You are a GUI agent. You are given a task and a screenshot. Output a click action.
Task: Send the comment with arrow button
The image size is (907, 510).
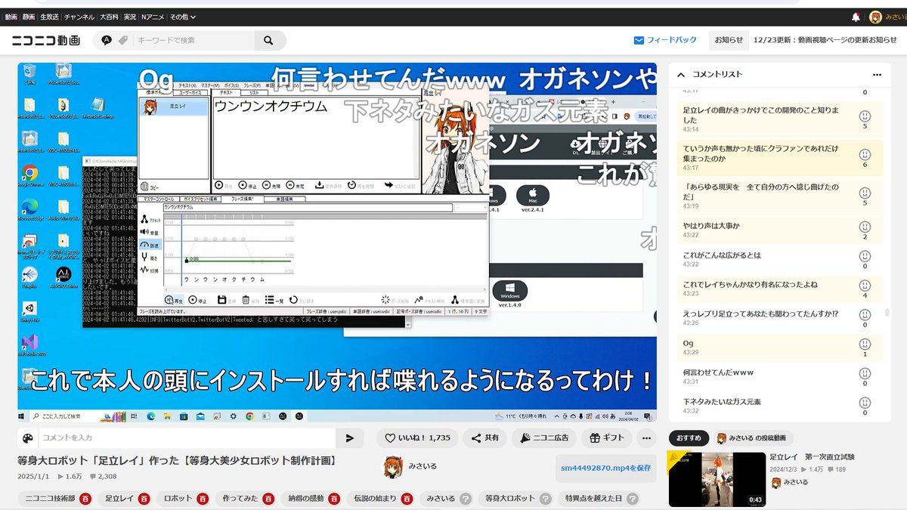click(349, 438)
